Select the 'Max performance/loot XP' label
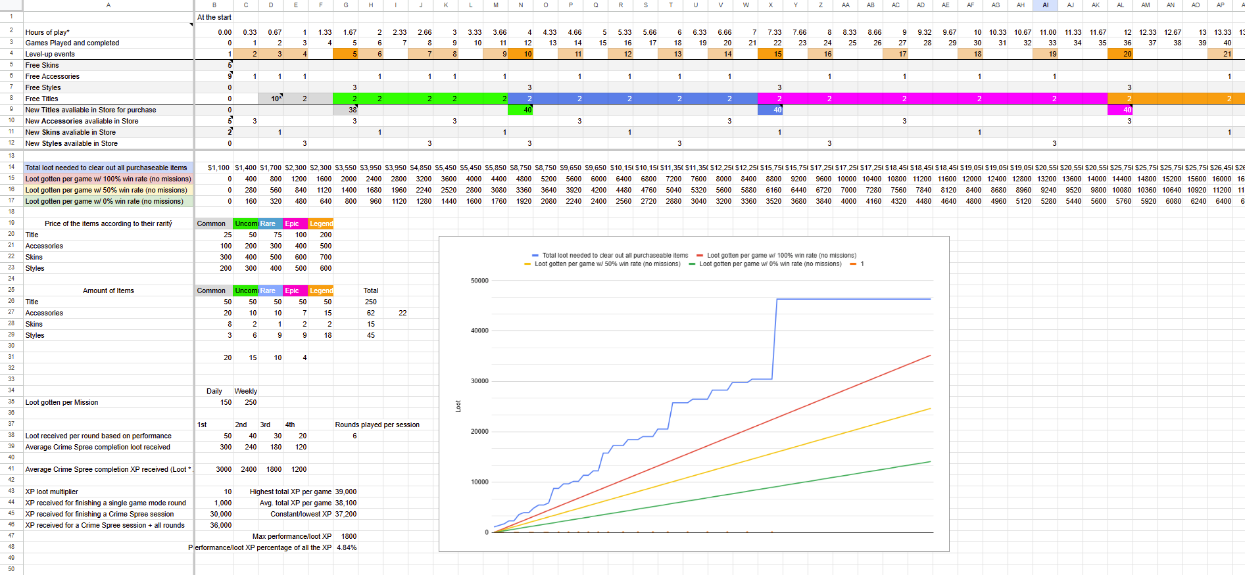Viewport: 1245px width, 575px height. 292,536
